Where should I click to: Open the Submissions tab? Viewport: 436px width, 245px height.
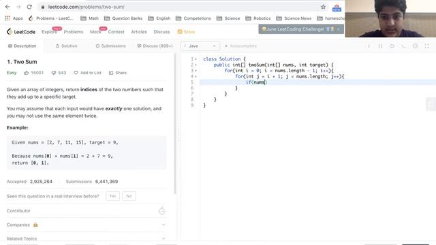110,46
